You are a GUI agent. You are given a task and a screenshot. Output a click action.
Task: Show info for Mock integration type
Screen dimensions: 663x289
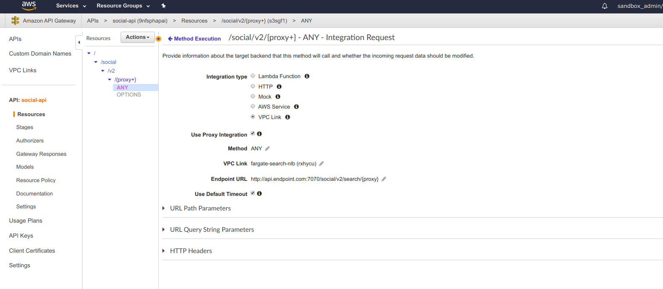(x=278, y=97)
